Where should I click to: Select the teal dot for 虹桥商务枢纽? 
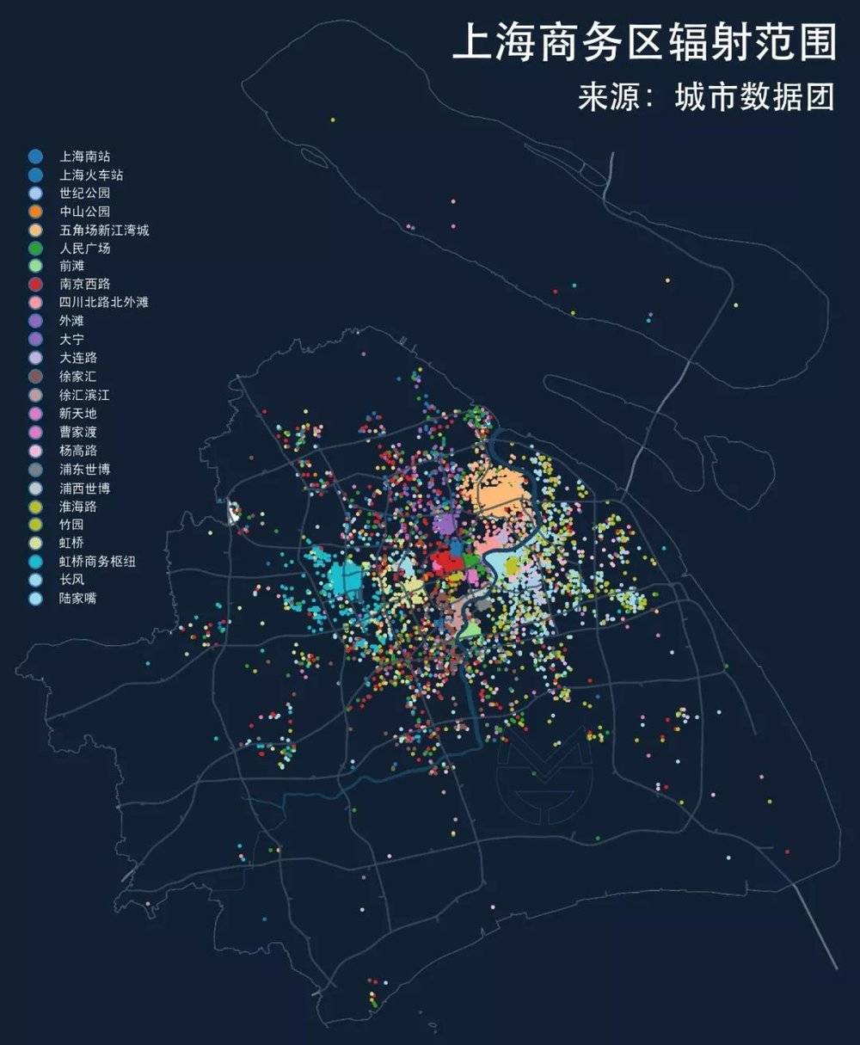coord(35,561)
